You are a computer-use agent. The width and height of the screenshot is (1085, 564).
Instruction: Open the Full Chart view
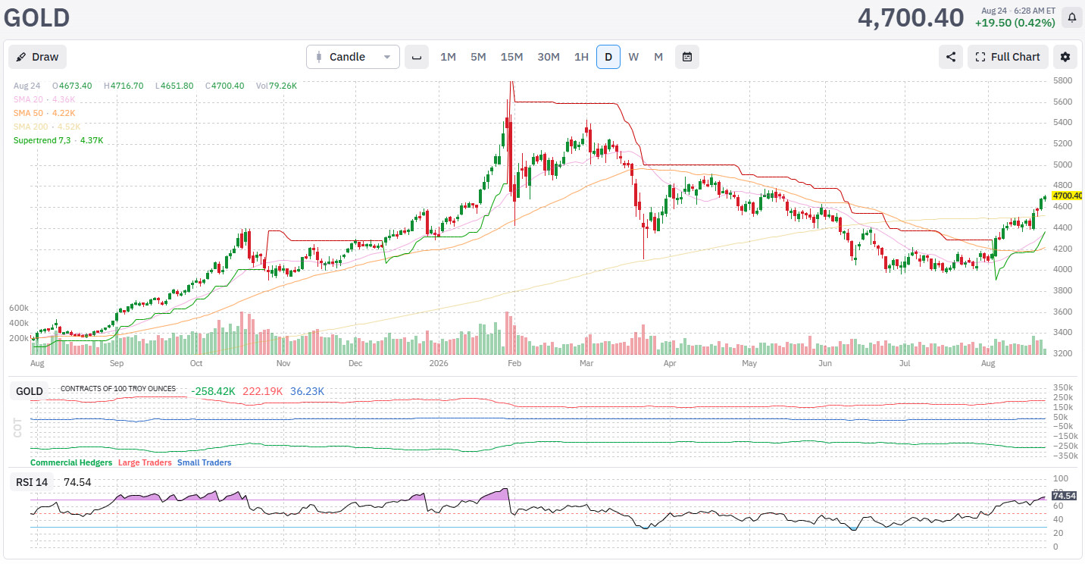click(1008, 57)
